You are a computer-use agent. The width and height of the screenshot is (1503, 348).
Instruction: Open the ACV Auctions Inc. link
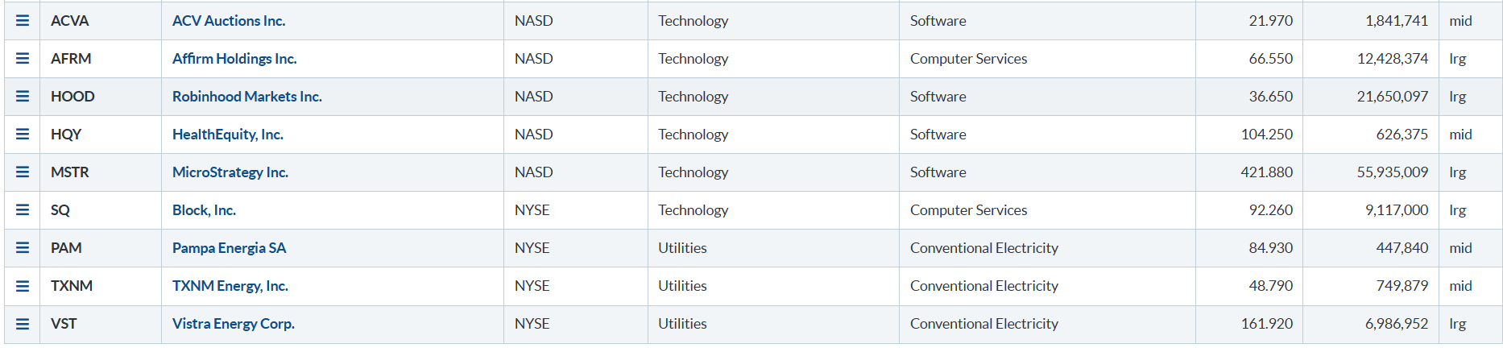(229, 21)
